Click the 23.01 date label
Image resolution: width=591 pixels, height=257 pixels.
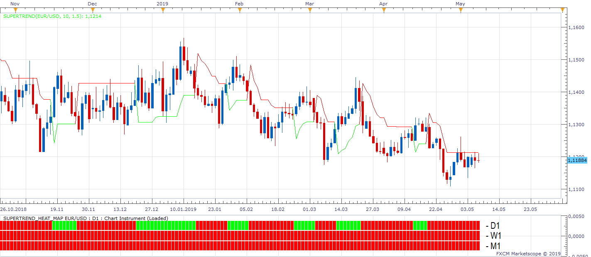215,209
